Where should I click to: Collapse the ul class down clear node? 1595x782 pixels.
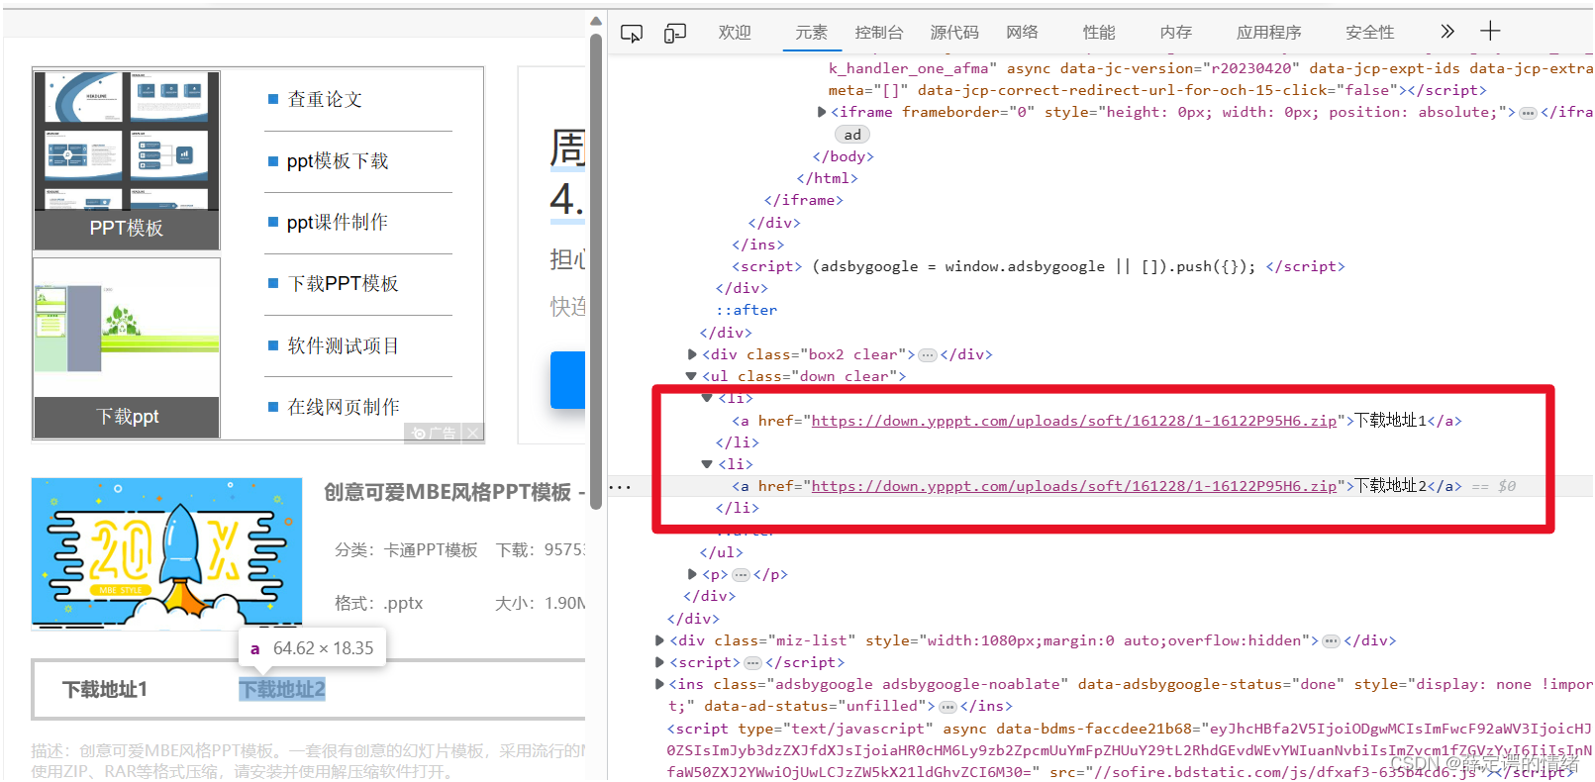pos(691,376)
